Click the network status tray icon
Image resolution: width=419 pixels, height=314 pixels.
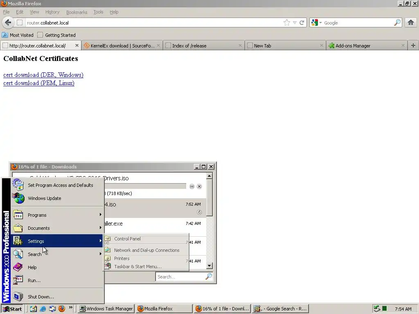point(377,309)
